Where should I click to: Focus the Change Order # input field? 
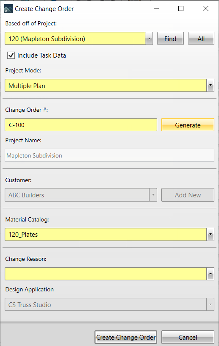point(81,125)
